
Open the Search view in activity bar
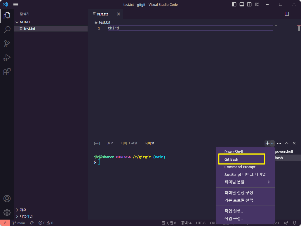(x=7, y=30)
